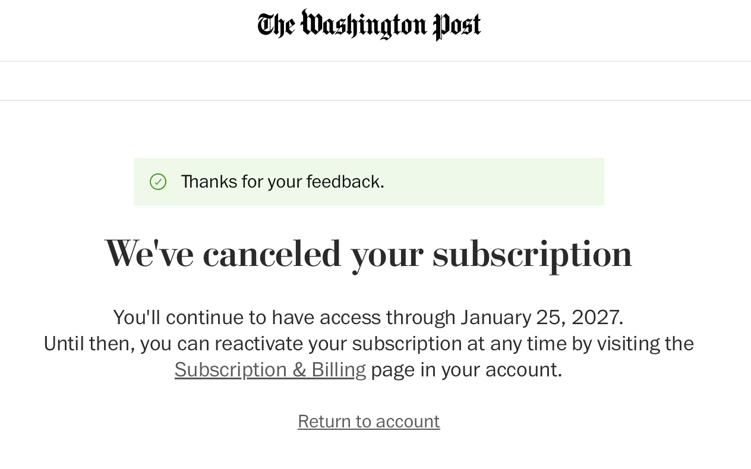The image size is (751, 469).
Task: Click the word 'account' in the Return link
Action: pyautogui.click(x=408, y=422)
